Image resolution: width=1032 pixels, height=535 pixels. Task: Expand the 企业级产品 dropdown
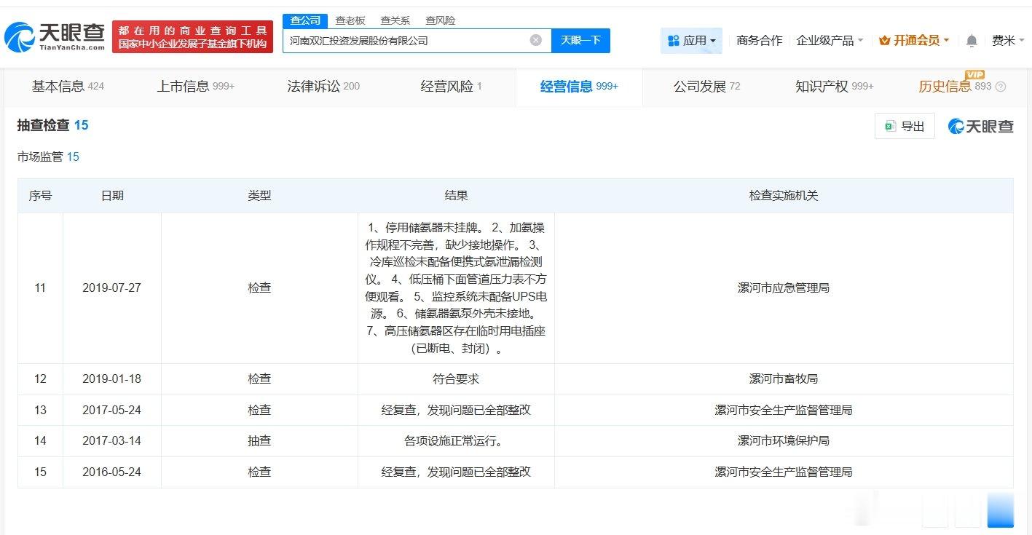[x=830, y=41]
